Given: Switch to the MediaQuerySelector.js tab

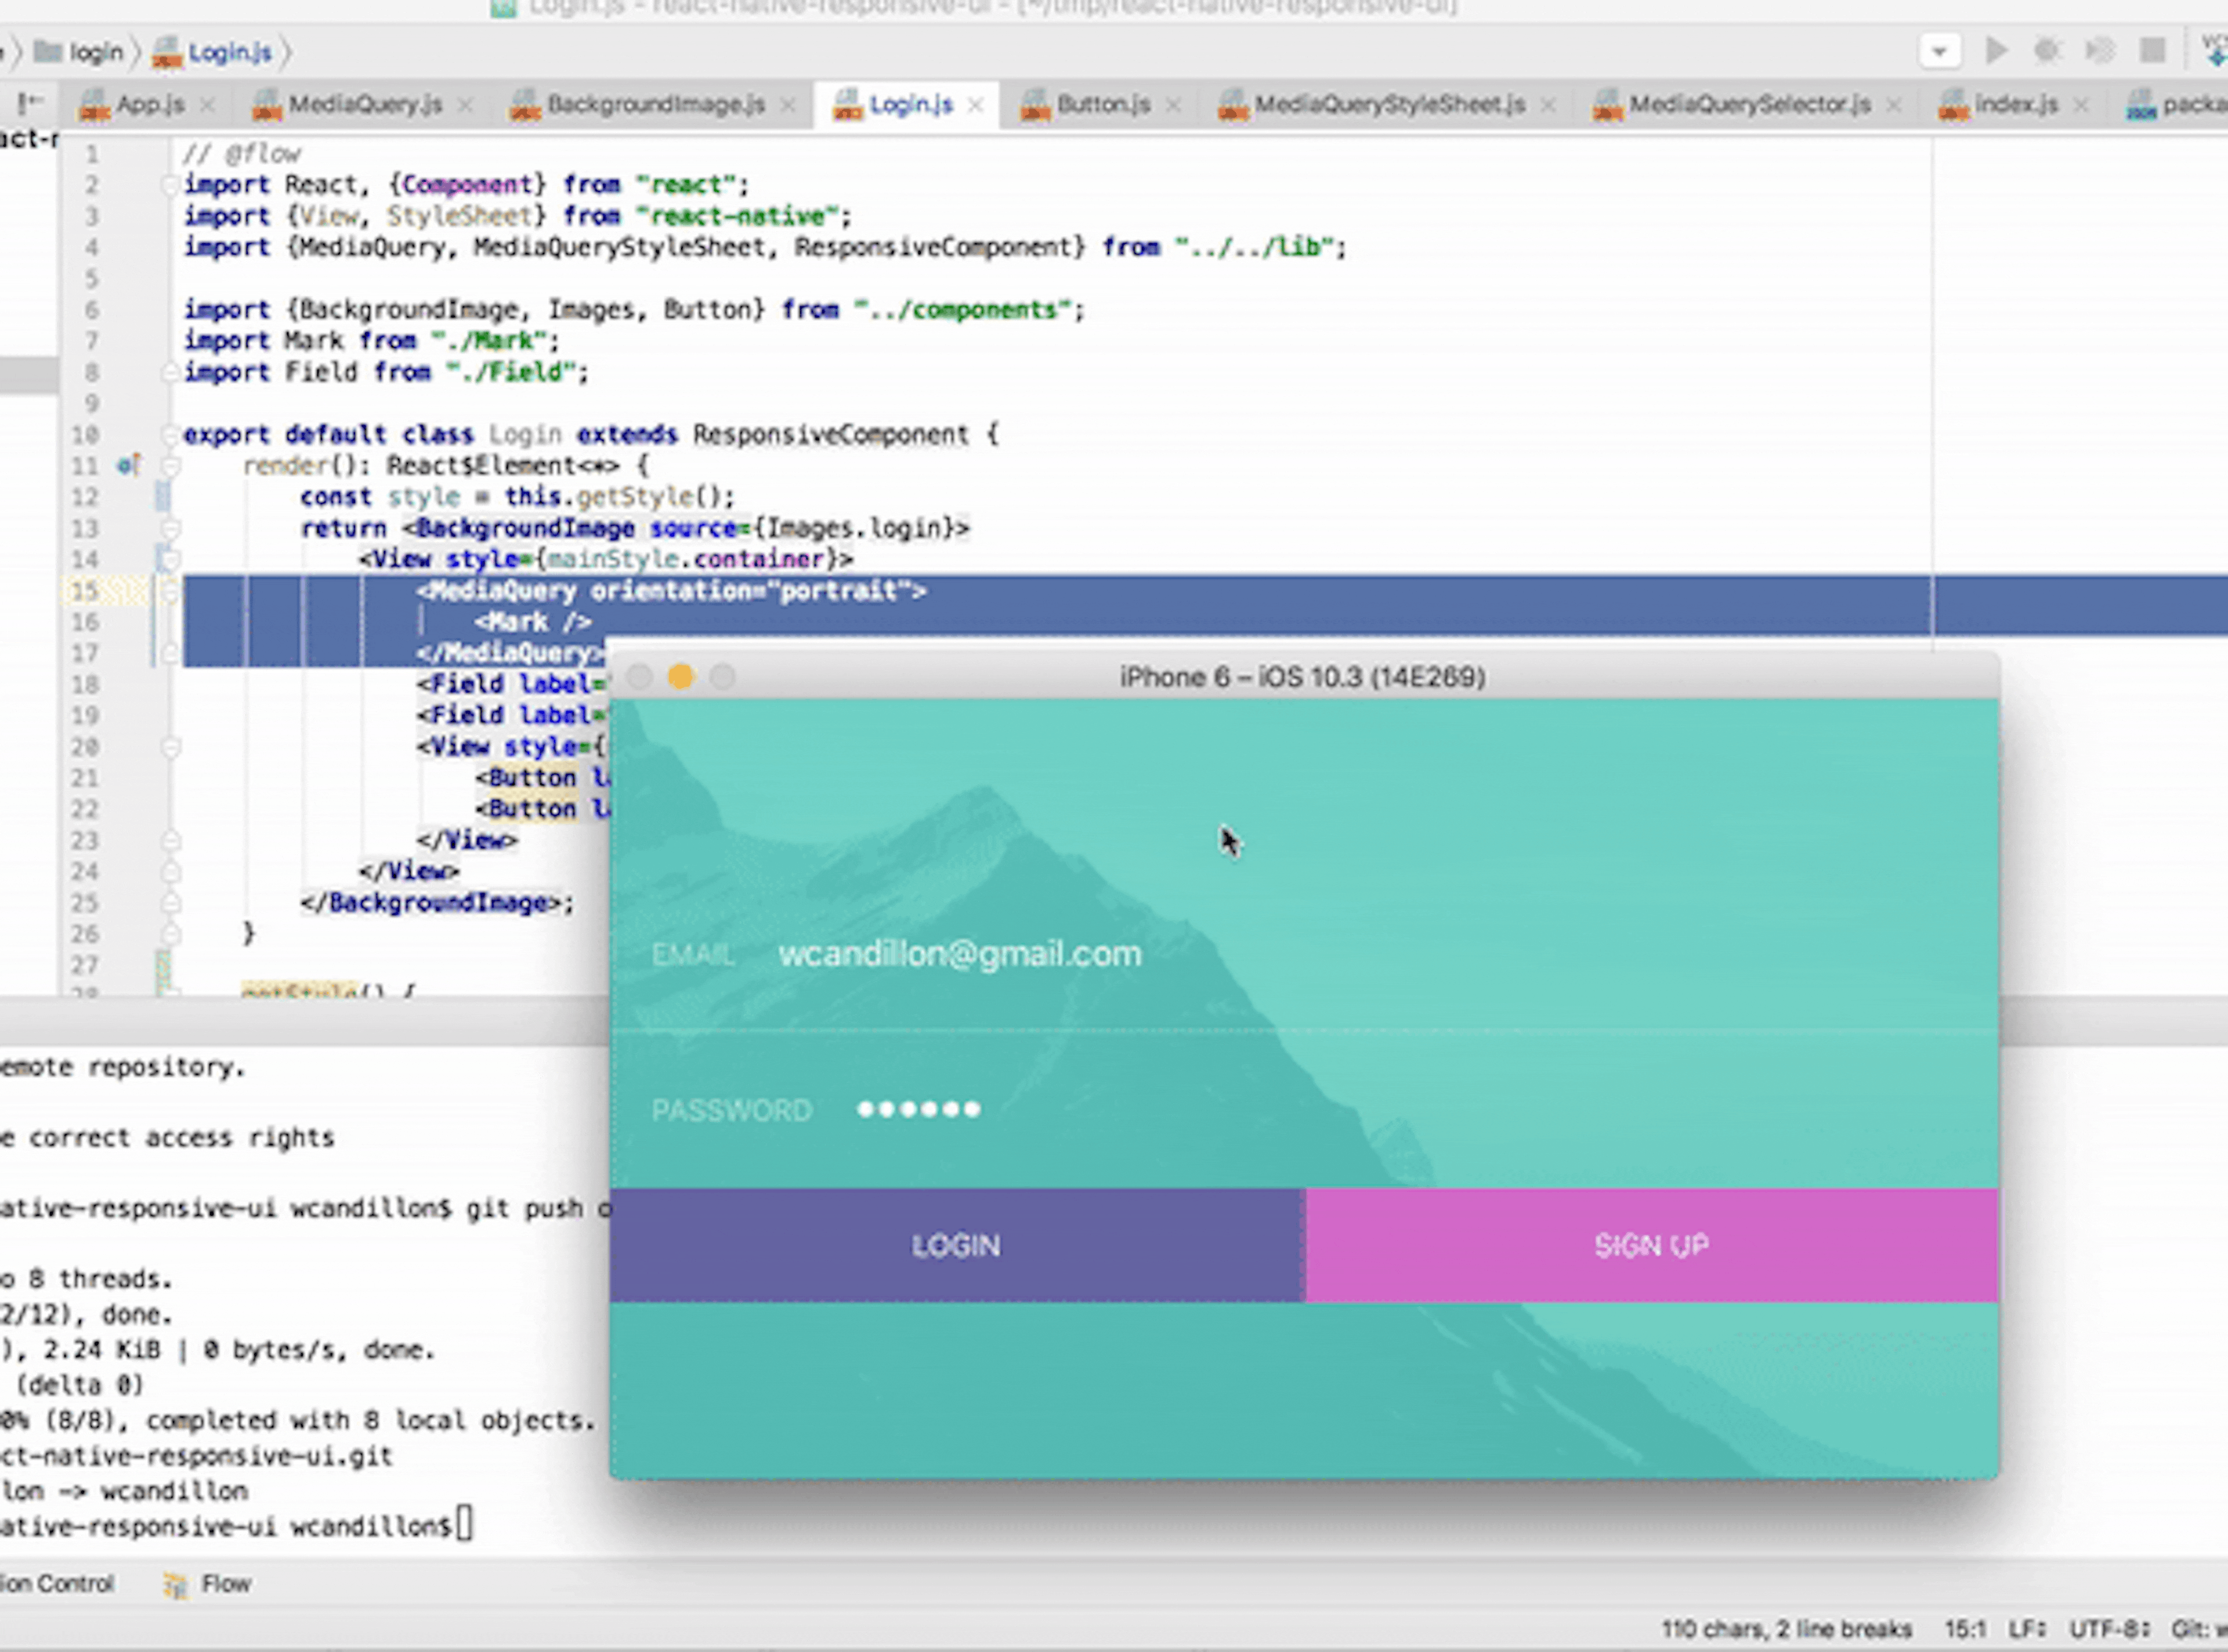Looking at the screenshot, I should tap(1748, 103).
